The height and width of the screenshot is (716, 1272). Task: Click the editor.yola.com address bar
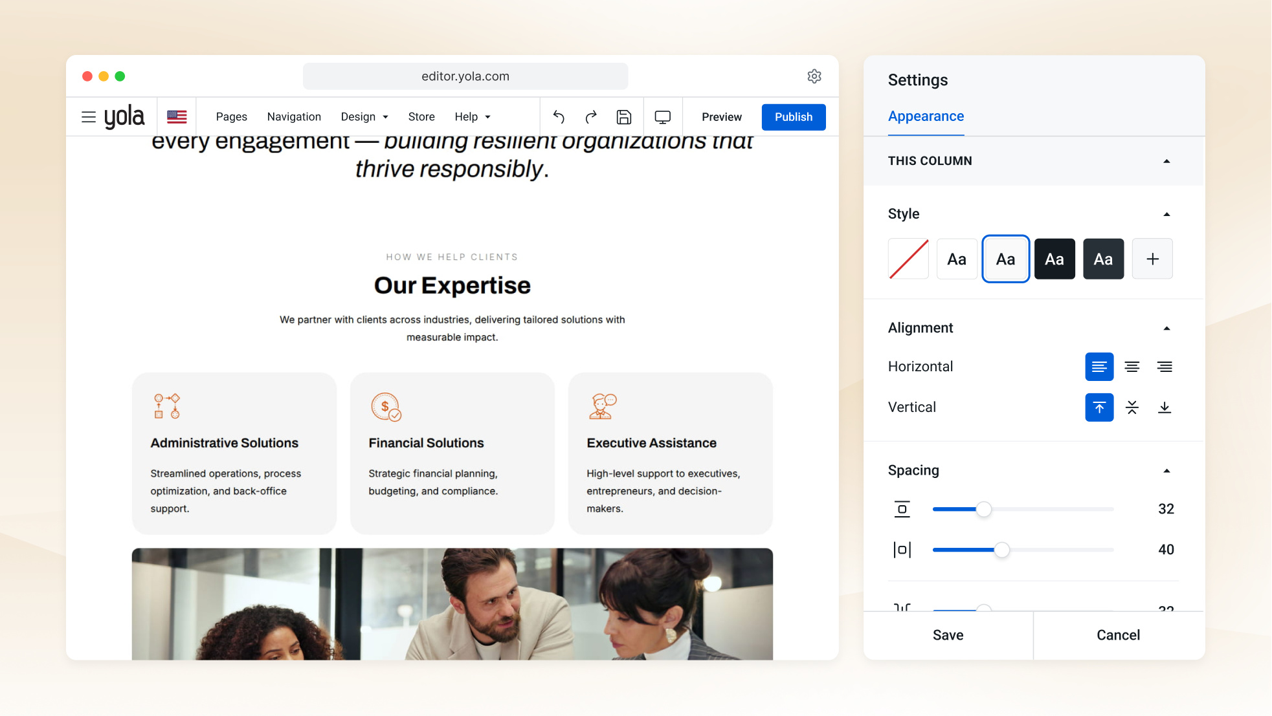pos(465,76)
